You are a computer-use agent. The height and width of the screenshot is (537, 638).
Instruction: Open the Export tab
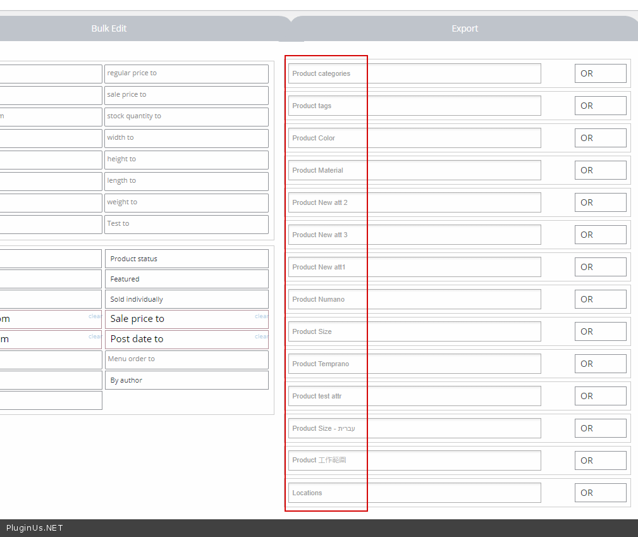pyautogui.click(x=464, y=28)
